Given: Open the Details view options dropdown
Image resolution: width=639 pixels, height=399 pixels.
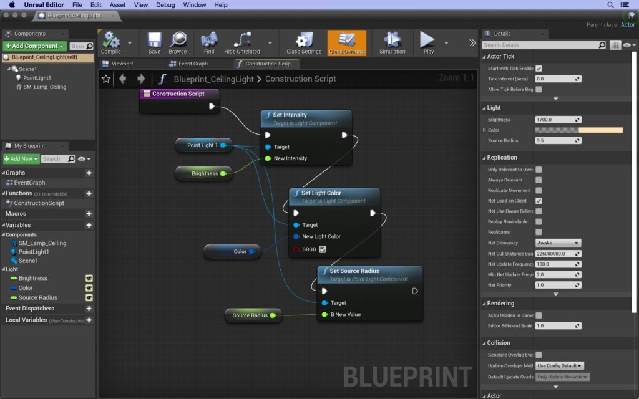Looking at the screenshot, I should click(629, 45).
